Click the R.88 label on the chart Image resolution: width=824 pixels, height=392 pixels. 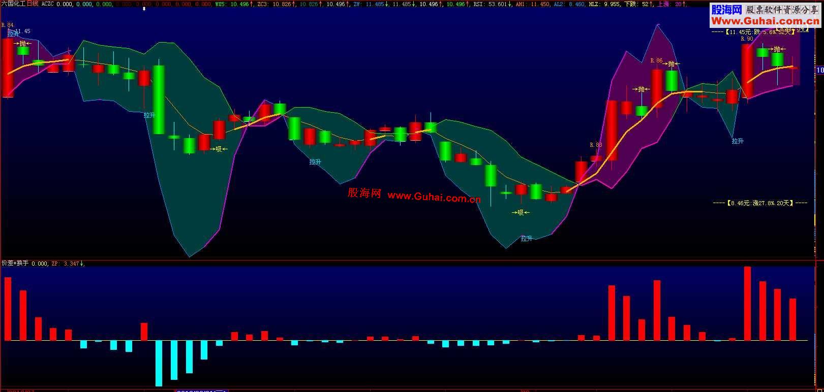pyautogui.click(x=596, y=145)
